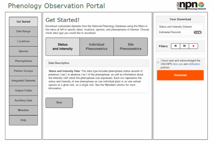The width and height of the screenshot is (213, 144).
Task: Open the data use policy link
Action: [178, 64]
